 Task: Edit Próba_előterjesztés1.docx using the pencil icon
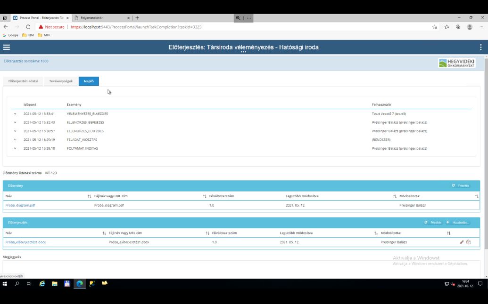pyautogui.click(x=463, y=242)
